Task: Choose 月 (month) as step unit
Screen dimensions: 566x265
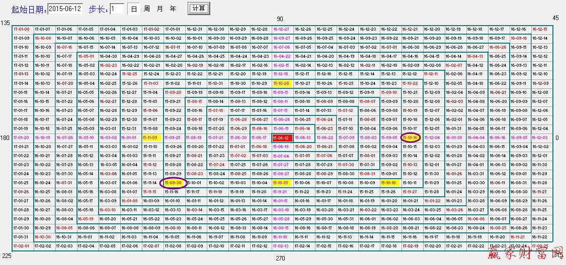Action: [159, 9]
